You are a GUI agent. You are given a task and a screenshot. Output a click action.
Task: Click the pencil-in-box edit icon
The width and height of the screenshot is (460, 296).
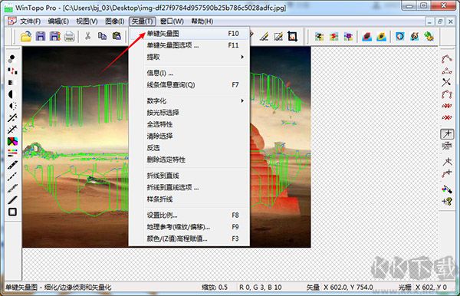(x=278, y=36)
